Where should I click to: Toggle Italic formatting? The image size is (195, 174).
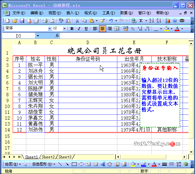pos(79,29)
